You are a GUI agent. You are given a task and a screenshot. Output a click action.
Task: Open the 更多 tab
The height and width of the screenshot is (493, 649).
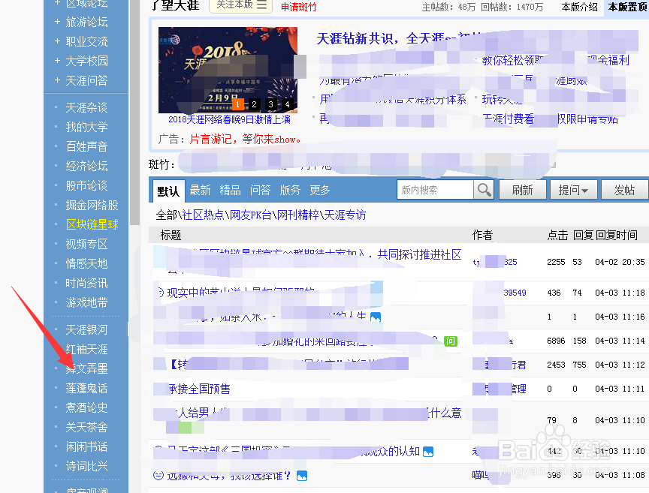pos(319,191)
